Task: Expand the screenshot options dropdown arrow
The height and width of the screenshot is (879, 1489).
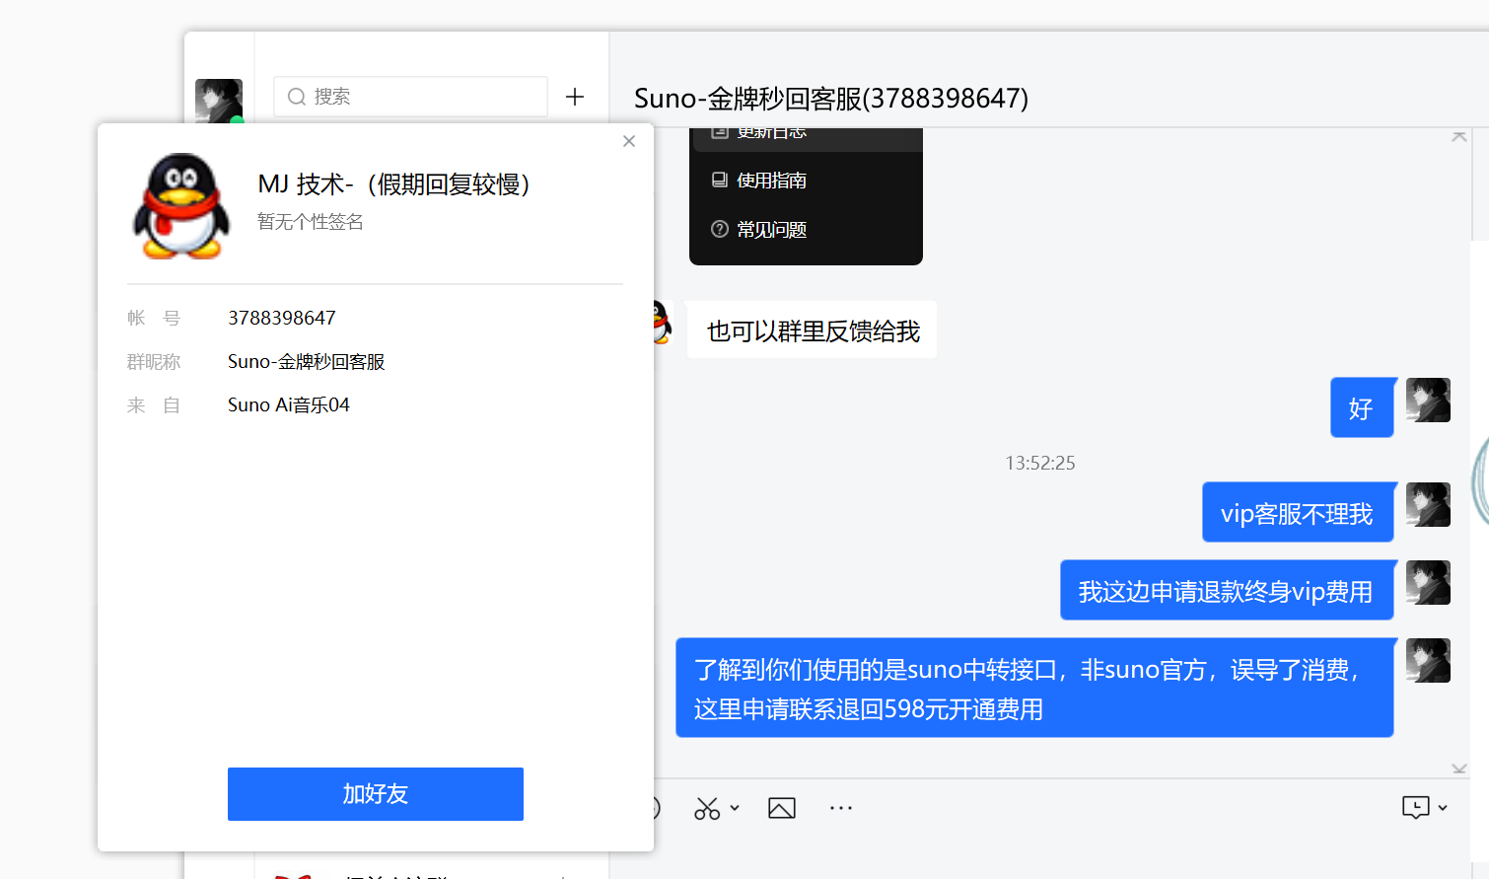Action: [735, 808]
